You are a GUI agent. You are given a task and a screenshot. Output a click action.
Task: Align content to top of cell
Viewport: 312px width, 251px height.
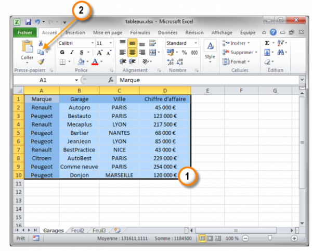point(123,43)
